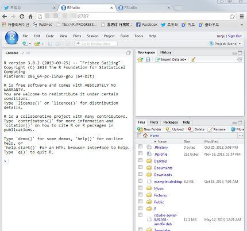Viewport: 247px width, 231px height.
Task: Open the More gear dropdown in Files pane
Action: (237, 129)
